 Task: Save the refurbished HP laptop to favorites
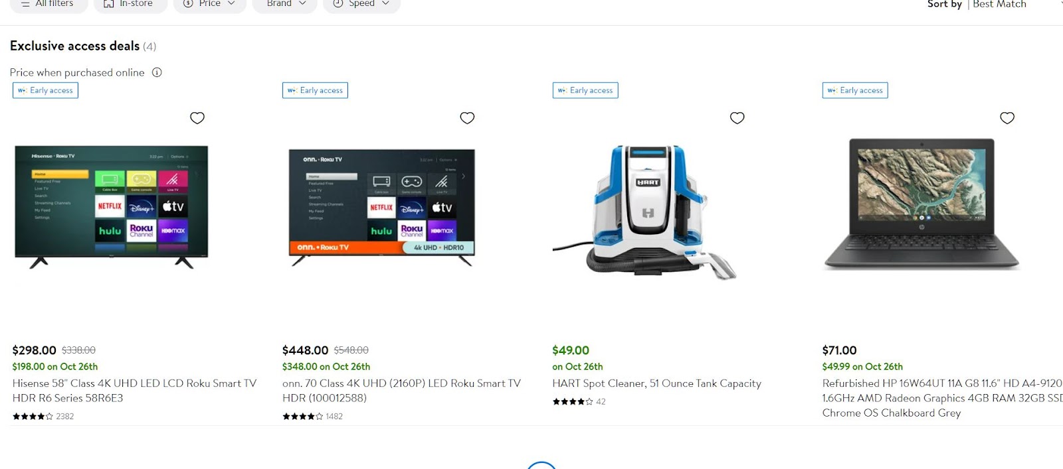point(1007,118)
